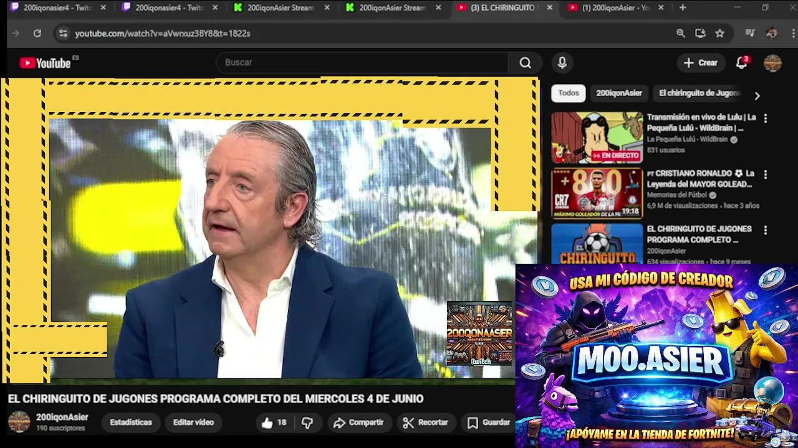Viewport: 798px width, 448px height.
Task: Start voice search with the microphone
Action: 562,63
